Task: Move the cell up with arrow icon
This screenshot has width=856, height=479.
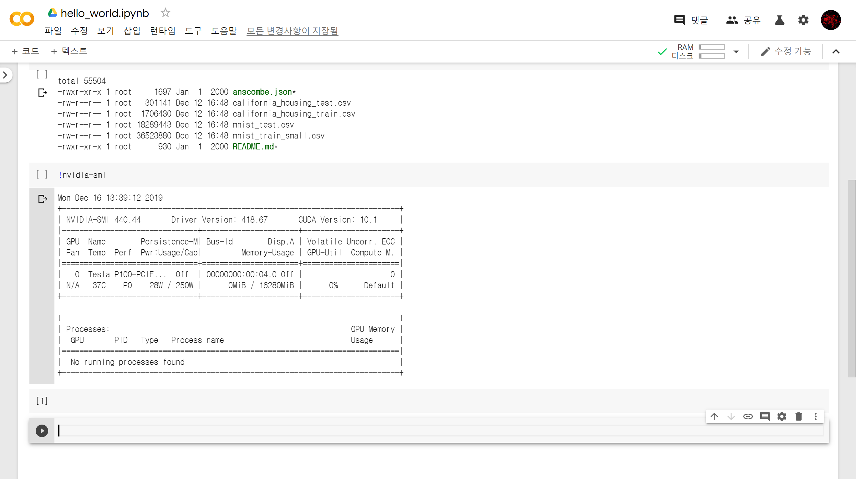Action: (x=714, y=416)
